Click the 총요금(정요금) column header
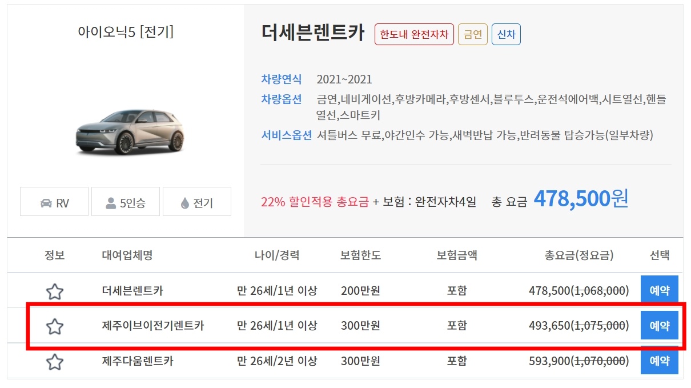The image size is (691, 388). click(578, 255)
